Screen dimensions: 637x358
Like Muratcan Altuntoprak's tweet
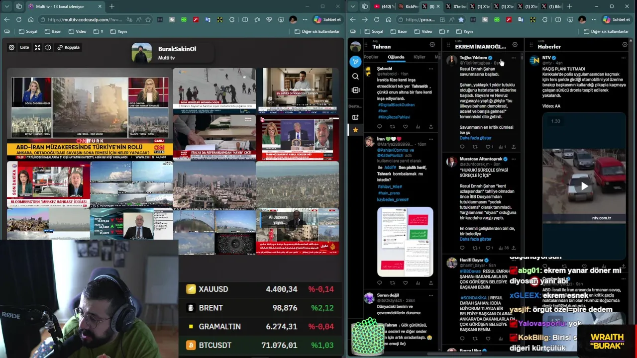click(488, 248)
